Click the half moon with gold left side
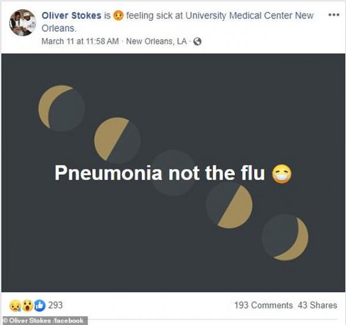Viewport: 346px width, 325px height. [117, 140]
